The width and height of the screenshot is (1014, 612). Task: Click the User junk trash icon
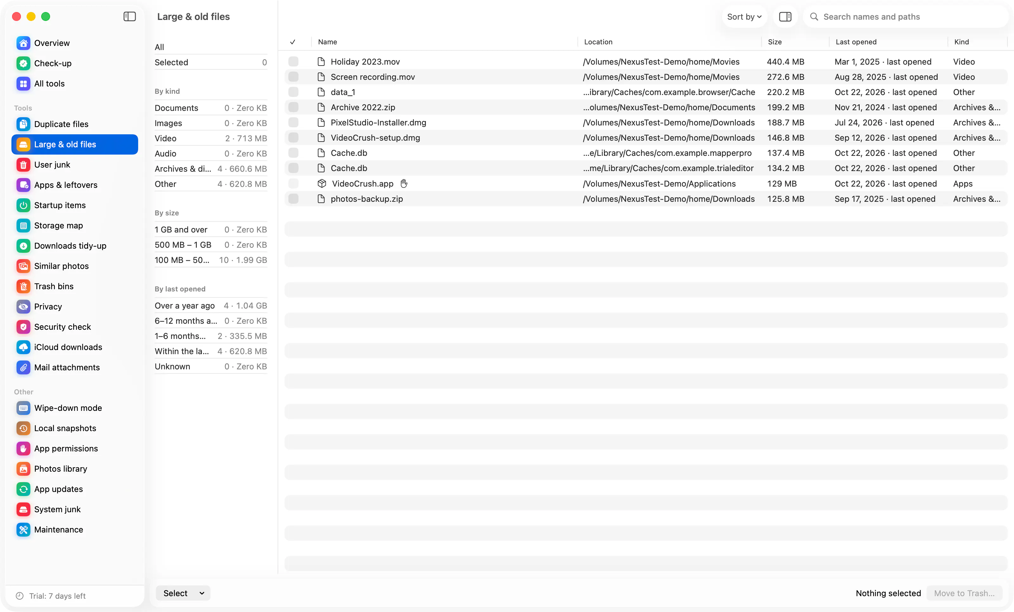click(23, 164)
